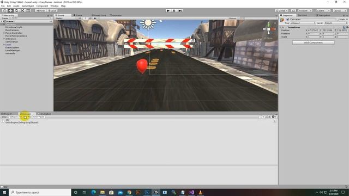The height and width of the screenshot is (196, 349).
Task: Open Visual Studio from the taskbar
Action: [191, 192]
